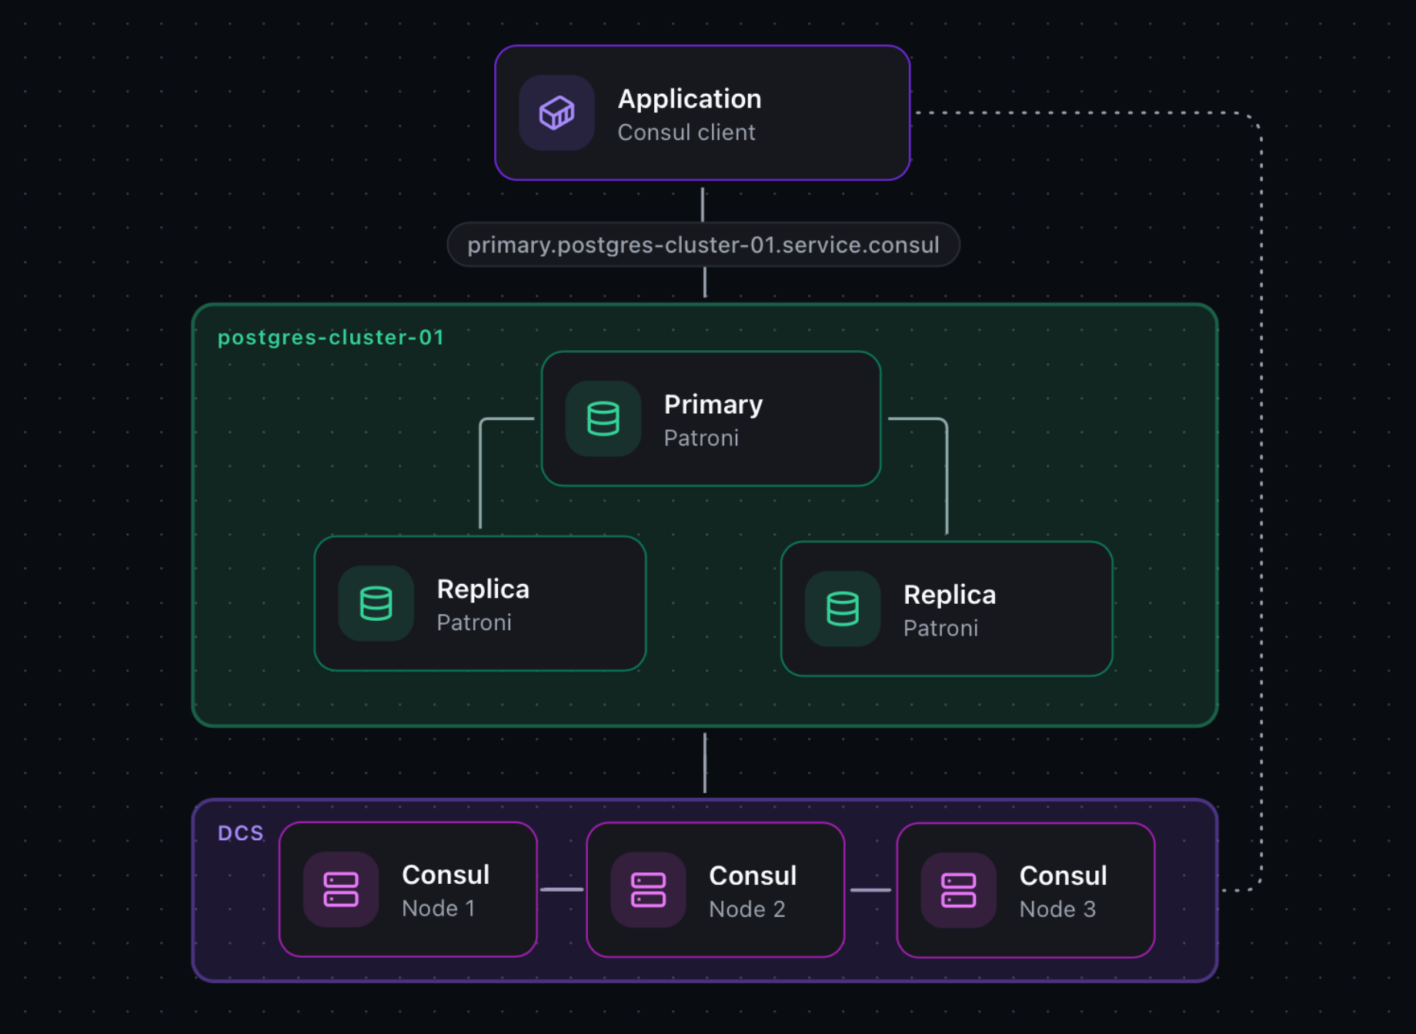Click the "Node 2" label
This screenshot has height=1034, width=1416.
747,909
